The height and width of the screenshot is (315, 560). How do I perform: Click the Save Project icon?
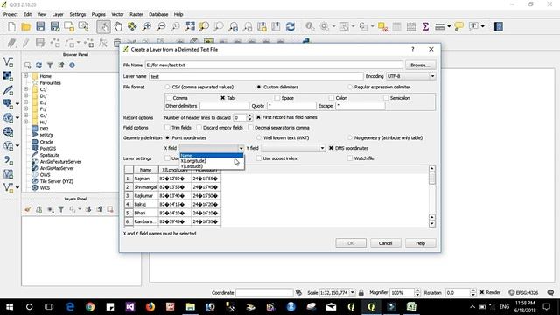point(40,26)
